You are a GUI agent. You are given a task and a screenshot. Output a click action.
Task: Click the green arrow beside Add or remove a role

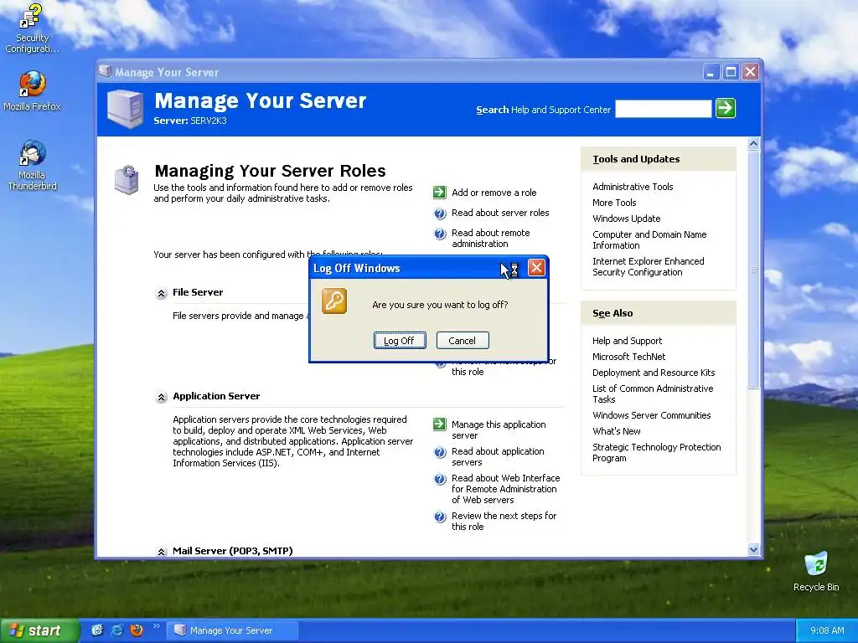439,192
